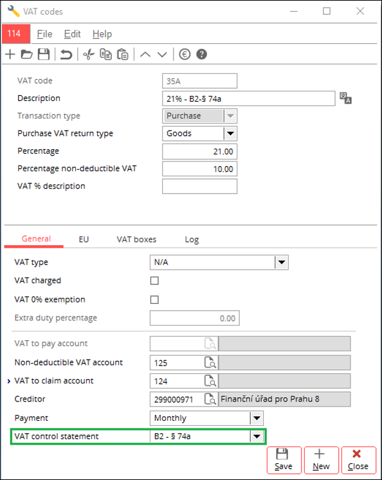This screenshot has height=480, width=382.
Task: Click the New plus icon in toolbar
Action: (10, 55)
